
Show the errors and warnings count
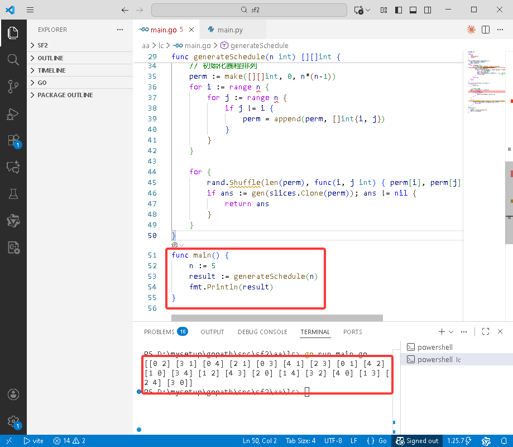[x=70, y=441]
